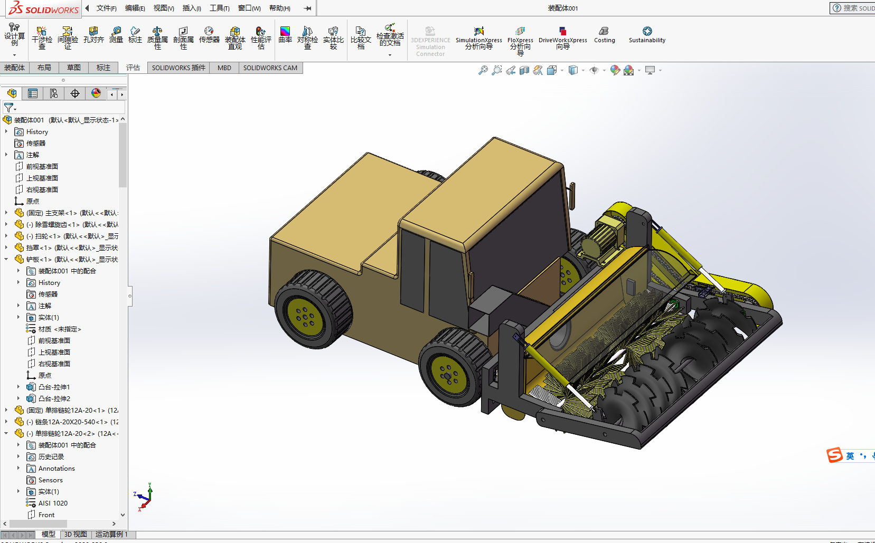Click the 传感器 sensor icon in the ribbon
The width and height of the screenshot is (875, 543).
click(209, 35)
